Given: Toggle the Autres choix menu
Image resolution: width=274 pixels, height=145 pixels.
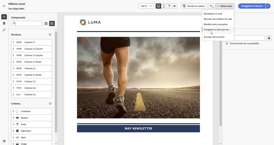Looking at the screenshot, I should (225, 6).
